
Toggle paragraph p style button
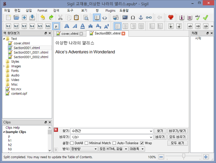click(x=56, y=26)
